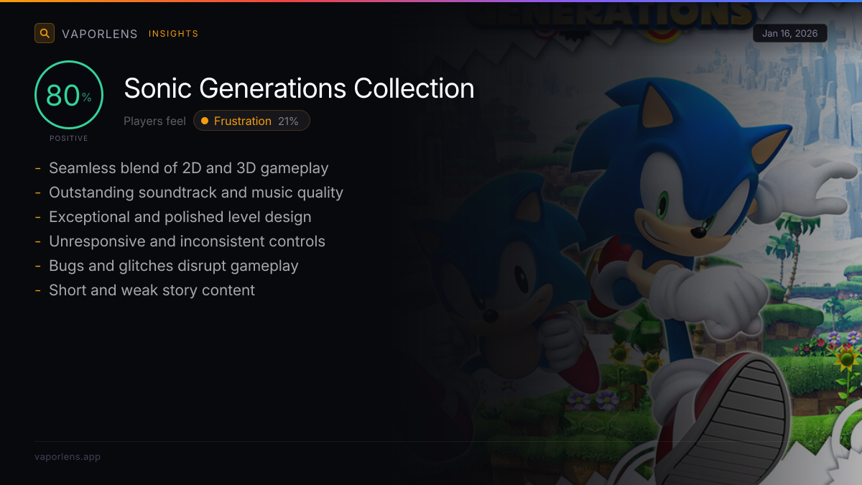Click the Vaporlens magnifier logo icon
862x485 pixels.
(x=45, y=33)
